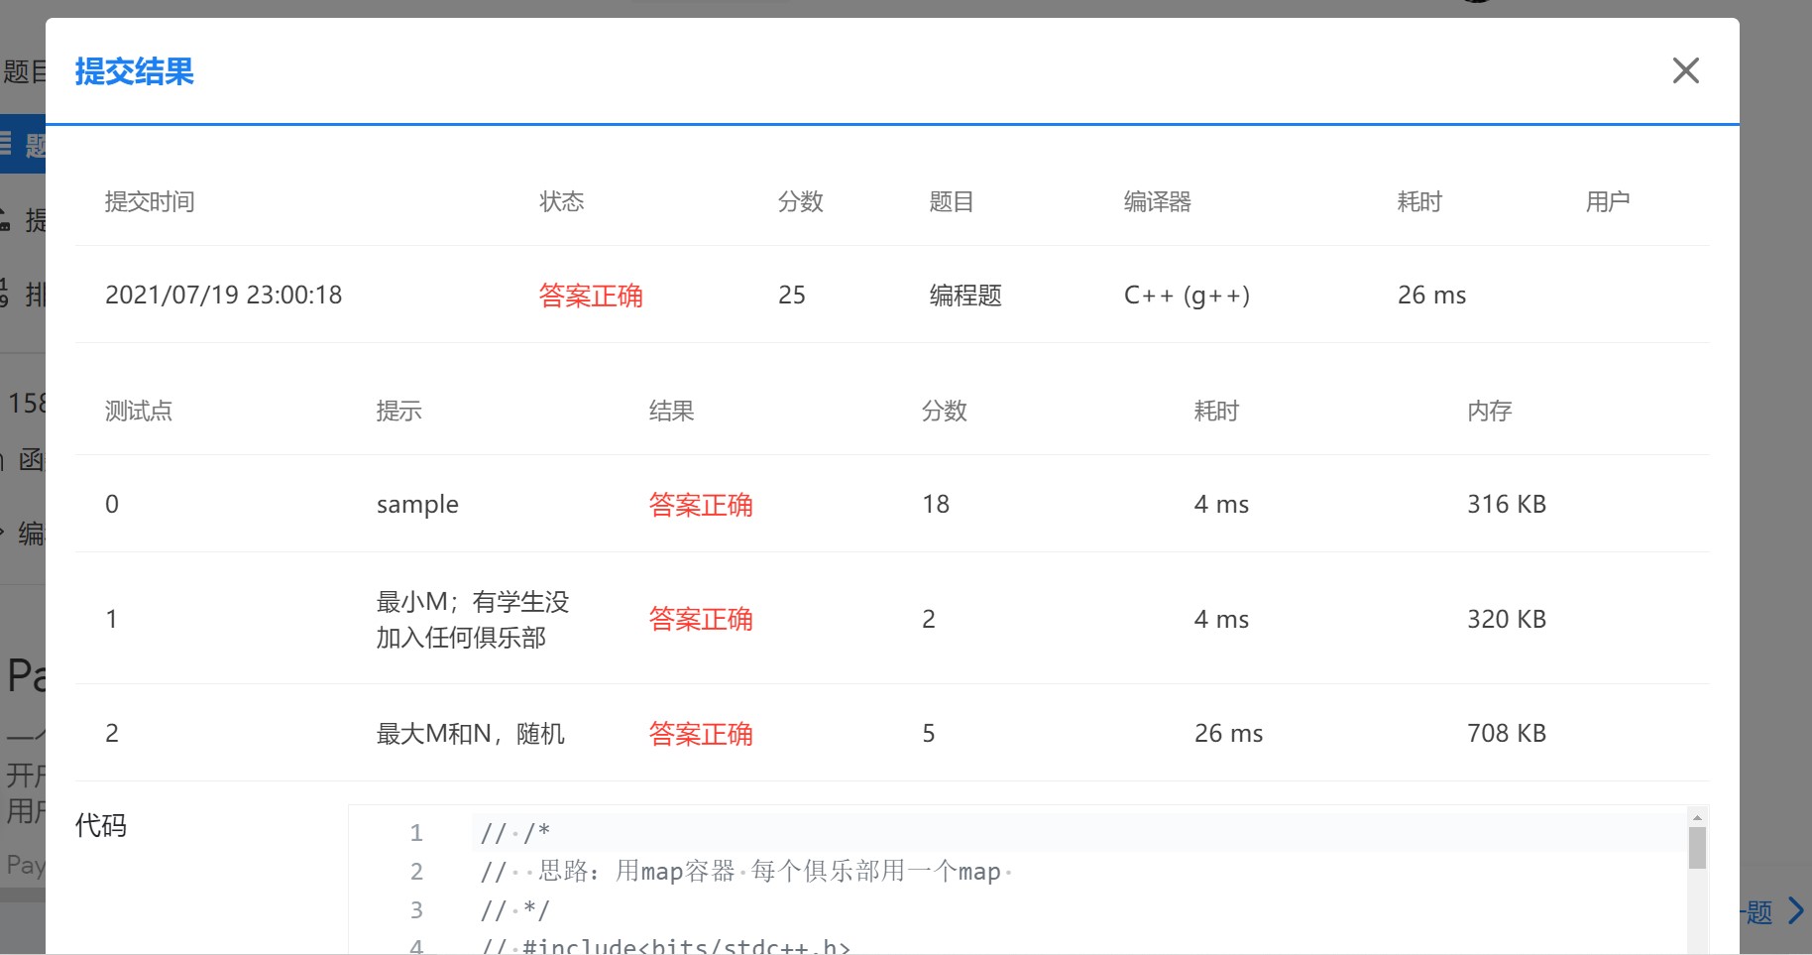This screenshot has height=955, width=1812.
Task: Click the 提交时间 column header
Action: point(150,201)
